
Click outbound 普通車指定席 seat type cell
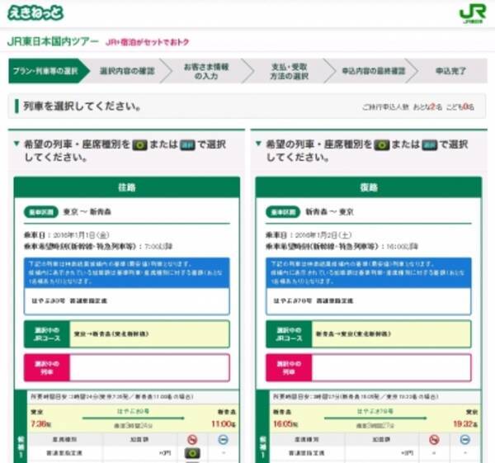point(64,453)
